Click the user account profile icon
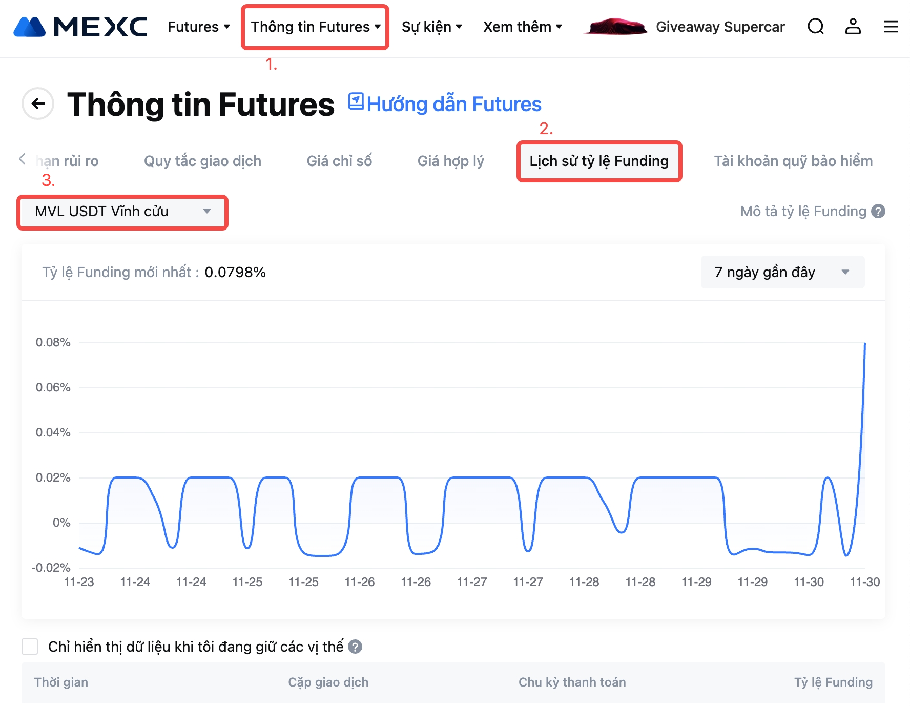The height and width of the screenshot is (707, 910). point(853,26)
